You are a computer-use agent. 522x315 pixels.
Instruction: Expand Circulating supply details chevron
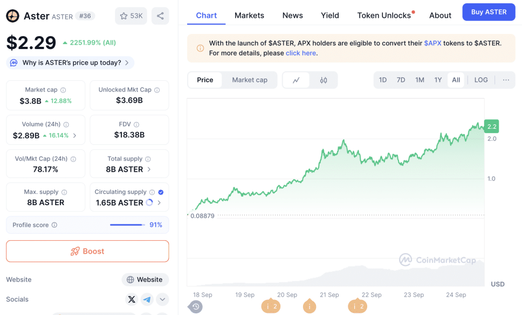pyautogui.click(x=159, y=203)
